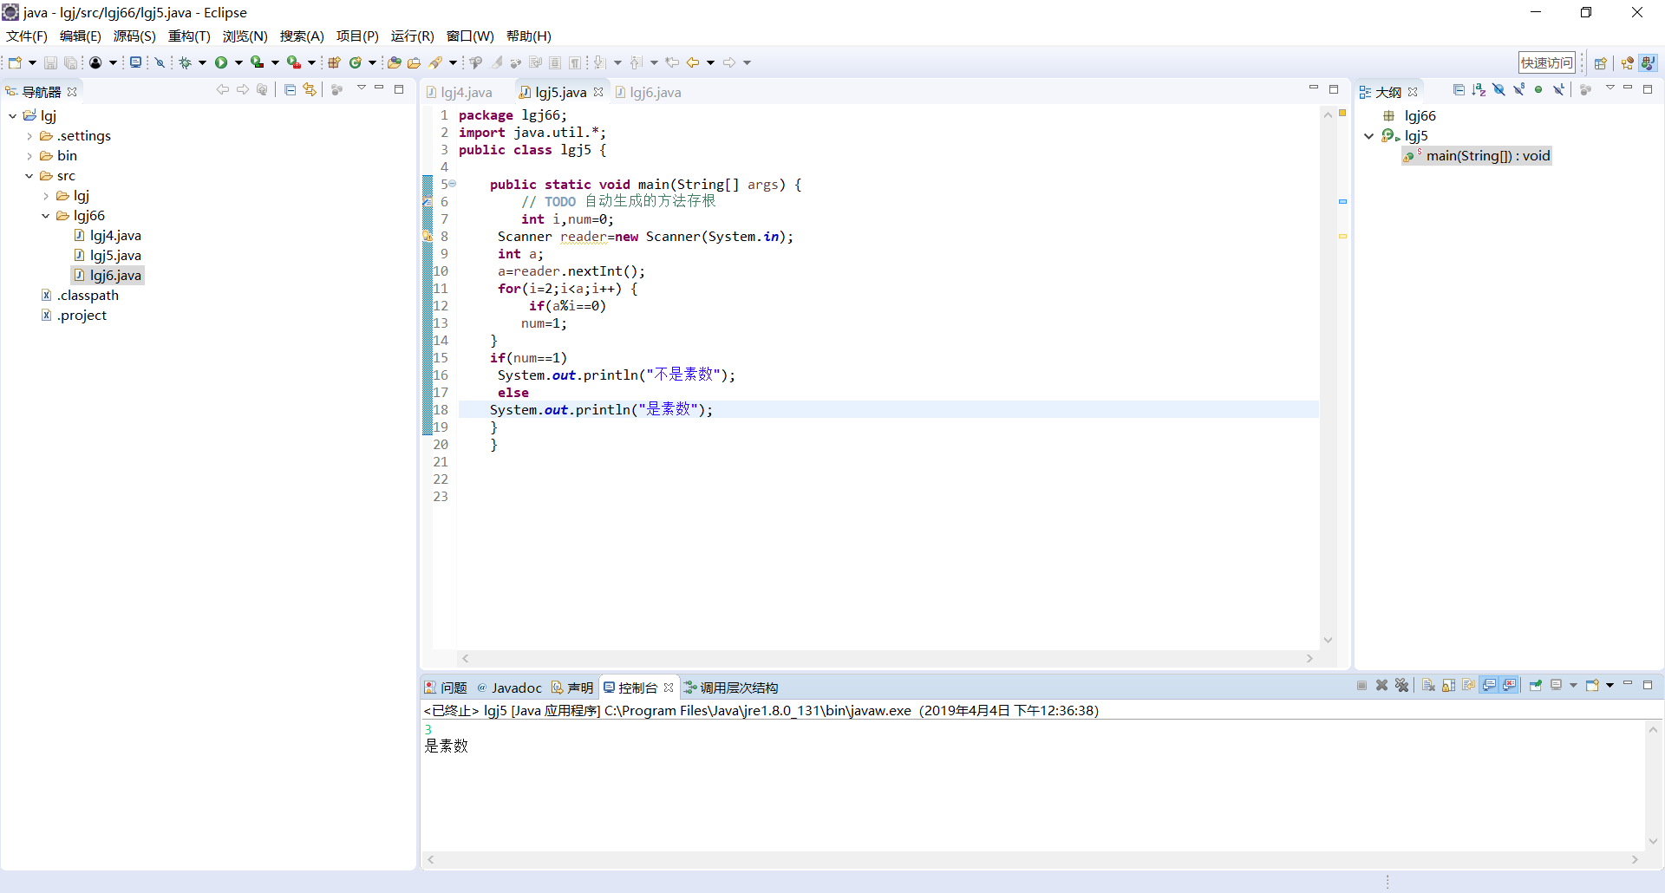Toggle Scroll Lock in the console toolbar

click(x=1448, y=686)
